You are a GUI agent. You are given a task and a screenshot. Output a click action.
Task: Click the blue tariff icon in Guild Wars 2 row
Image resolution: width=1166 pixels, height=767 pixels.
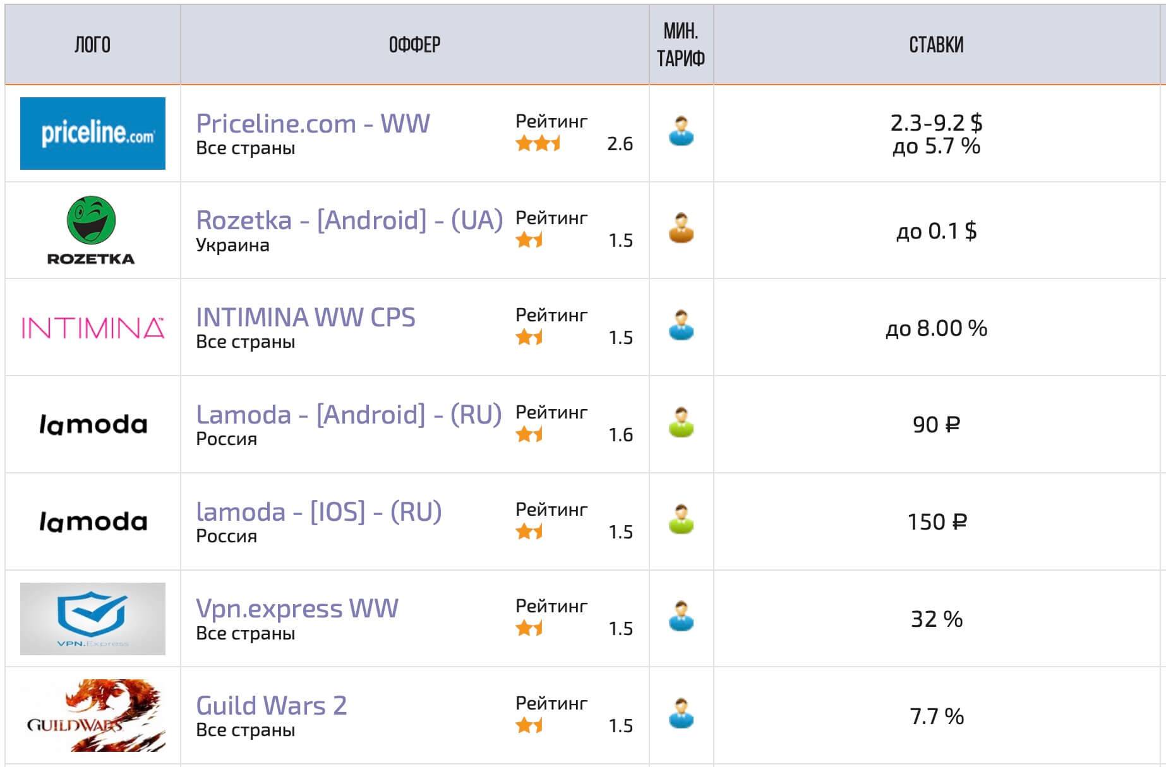(x=681, y=714)
